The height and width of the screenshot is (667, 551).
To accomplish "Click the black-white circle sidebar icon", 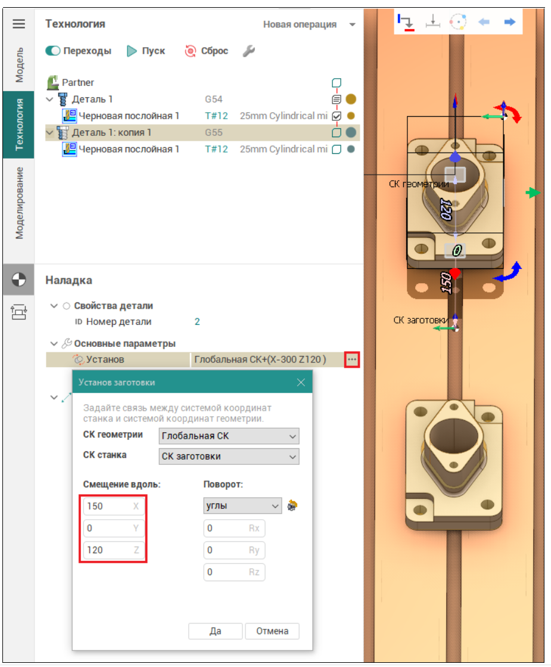I will tap(18, 279).
